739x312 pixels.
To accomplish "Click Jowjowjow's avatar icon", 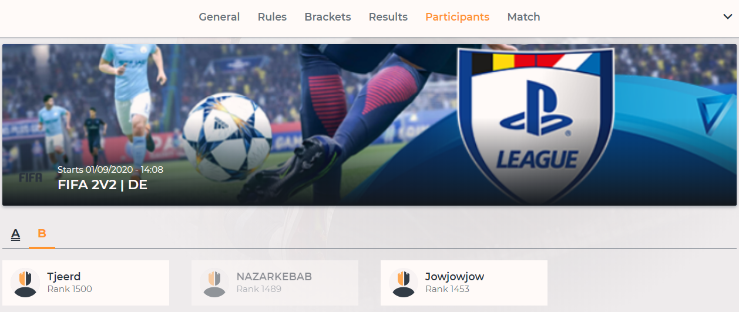I will pyautogui.click(x=404, y=283).
